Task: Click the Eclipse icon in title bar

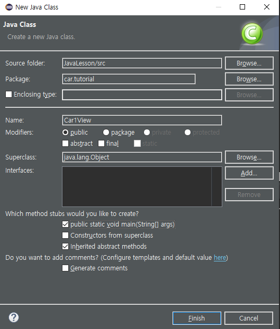Action: click(x=9, y=7)
